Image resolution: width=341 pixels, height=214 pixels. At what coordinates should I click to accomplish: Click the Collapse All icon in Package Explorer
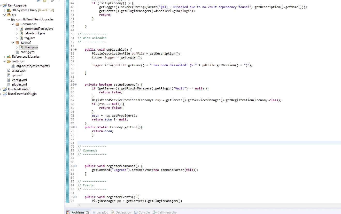click(x=38, y=1)
